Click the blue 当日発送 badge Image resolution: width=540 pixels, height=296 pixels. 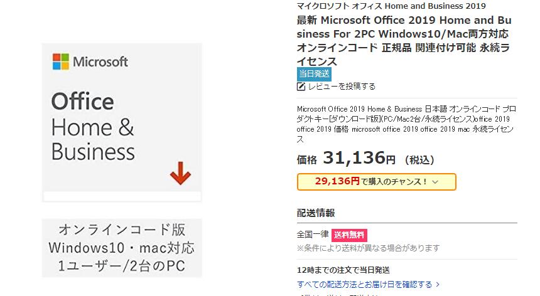click(314, 74)
